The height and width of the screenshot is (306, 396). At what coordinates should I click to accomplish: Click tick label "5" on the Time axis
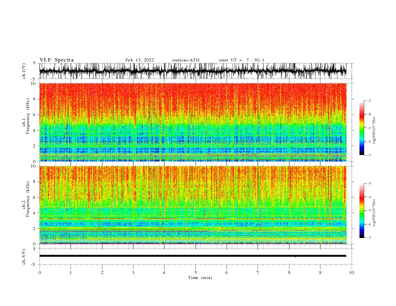195,272
